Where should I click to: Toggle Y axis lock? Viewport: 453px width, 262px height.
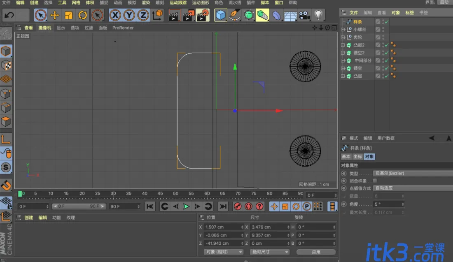click(x=129, y=15)
